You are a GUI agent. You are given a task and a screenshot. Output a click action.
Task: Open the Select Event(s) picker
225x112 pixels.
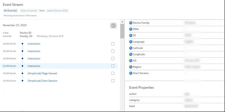click(29, 11)
